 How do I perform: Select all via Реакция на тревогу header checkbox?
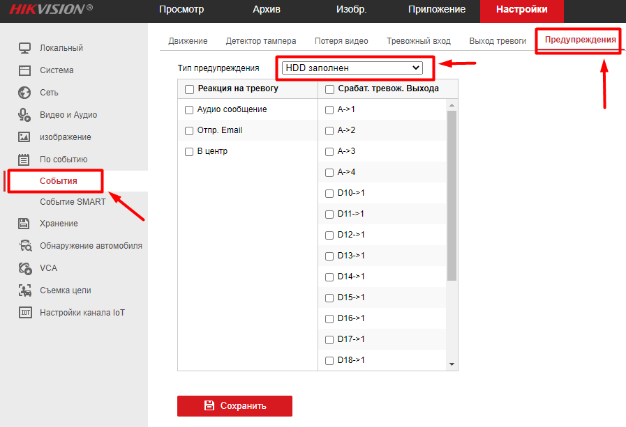tap(189, 89)
